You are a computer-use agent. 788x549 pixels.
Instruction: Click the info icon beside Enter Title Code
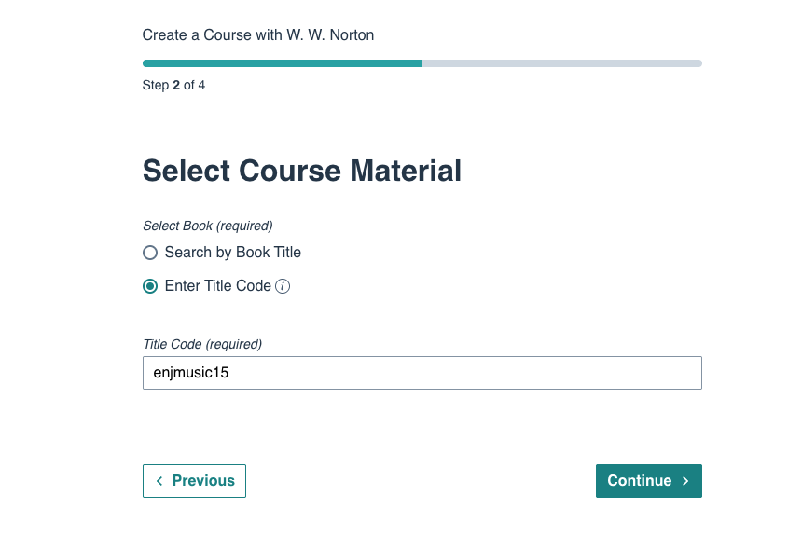283,287
